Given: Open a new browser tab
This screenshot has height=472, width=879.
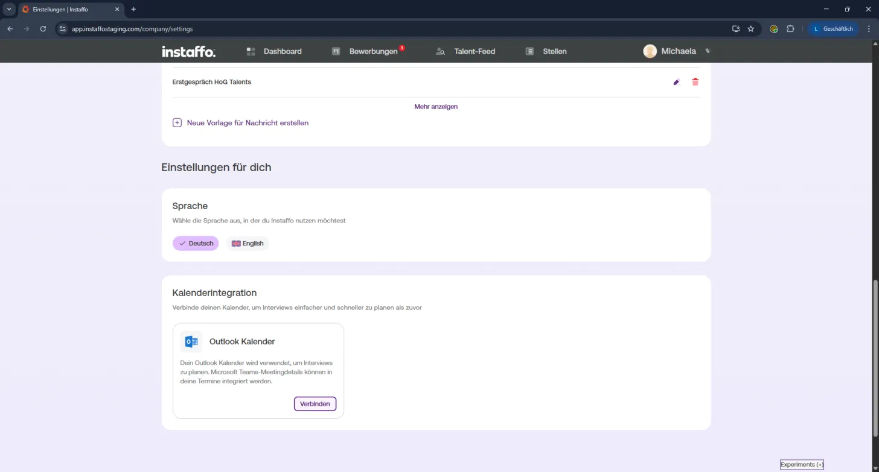Looking at the screenshot, I should click(x=133, y=9).
